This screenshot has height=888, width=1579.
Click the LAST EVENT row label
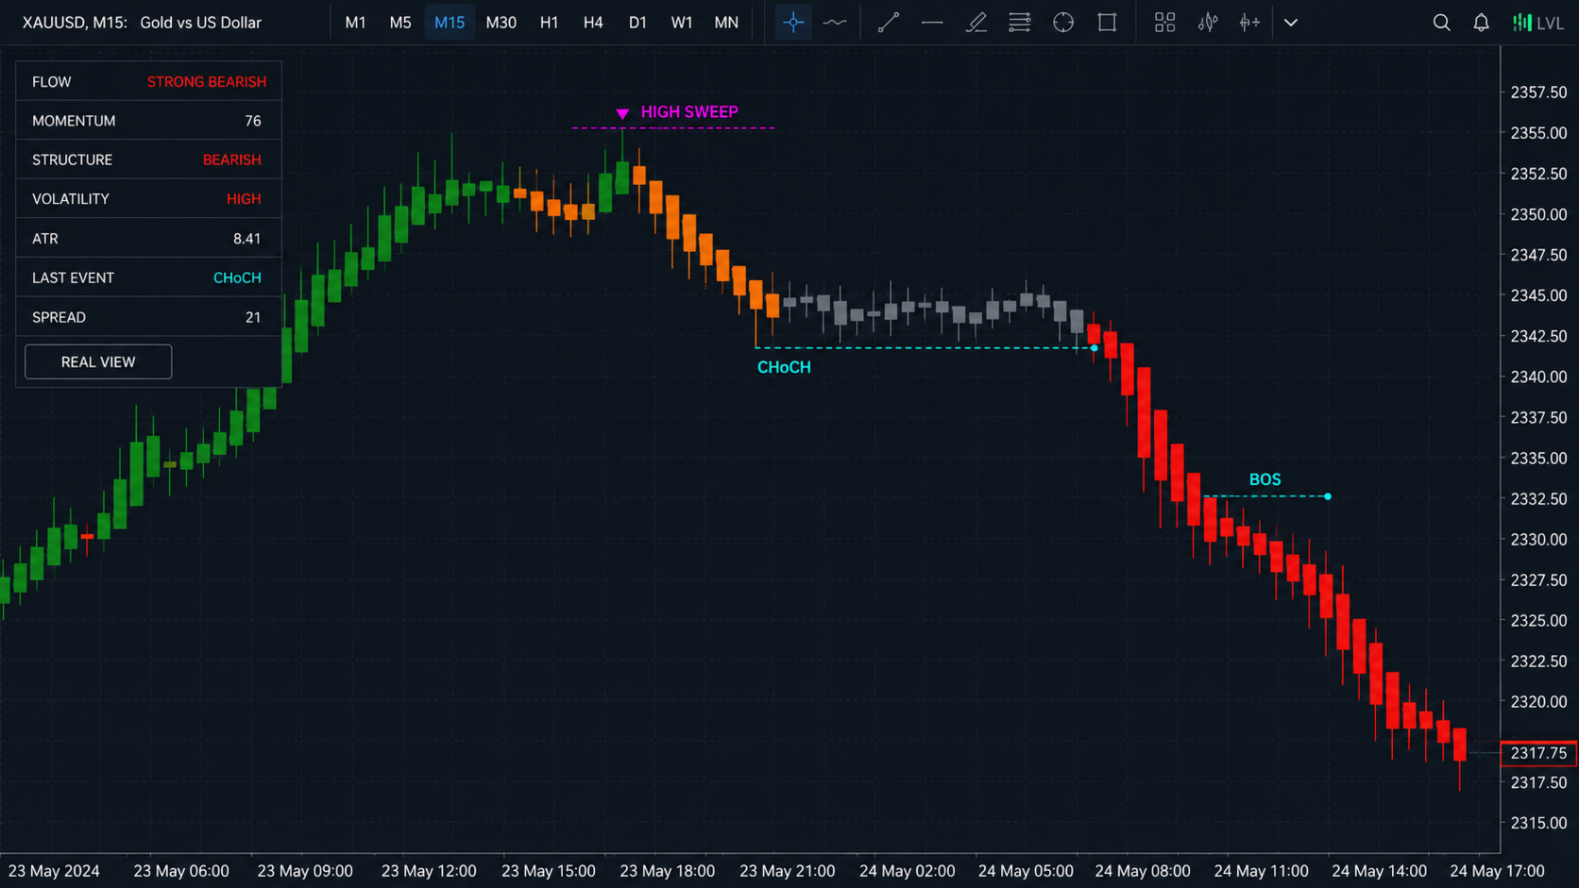point(73,278)
